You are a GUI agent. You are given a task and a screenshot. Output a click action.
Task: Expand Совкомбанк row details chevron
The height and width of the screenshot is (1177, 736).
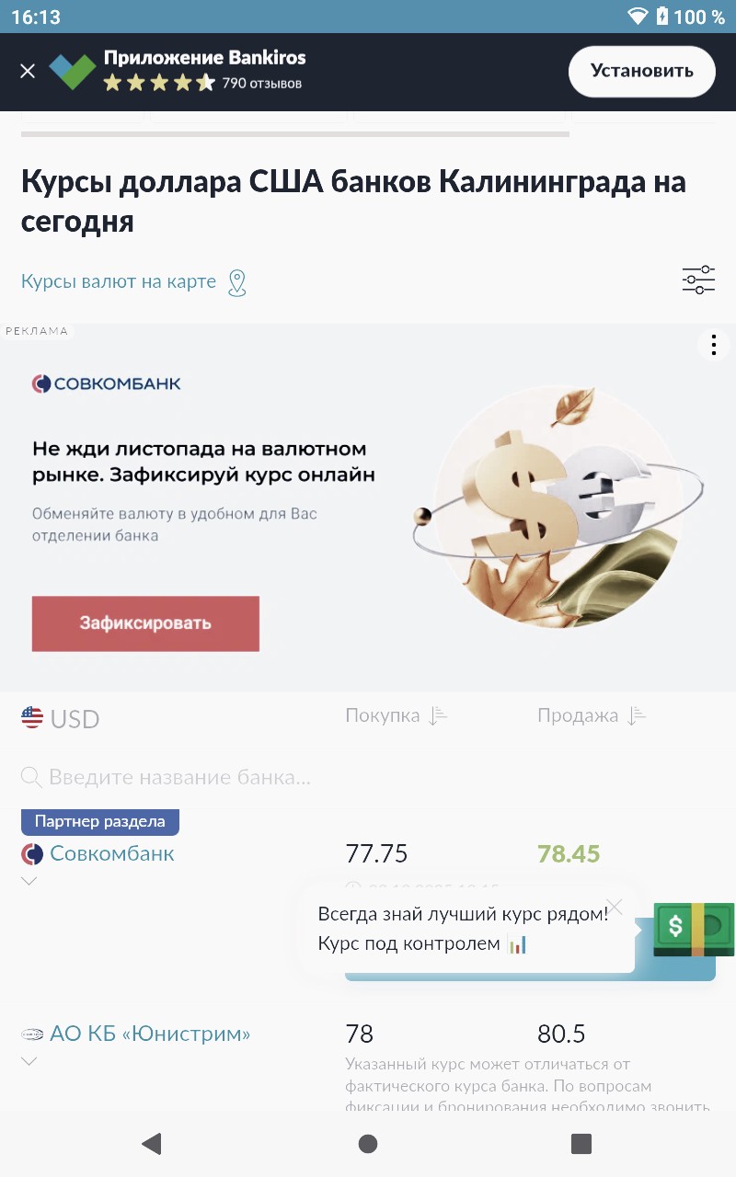(29, 881)
